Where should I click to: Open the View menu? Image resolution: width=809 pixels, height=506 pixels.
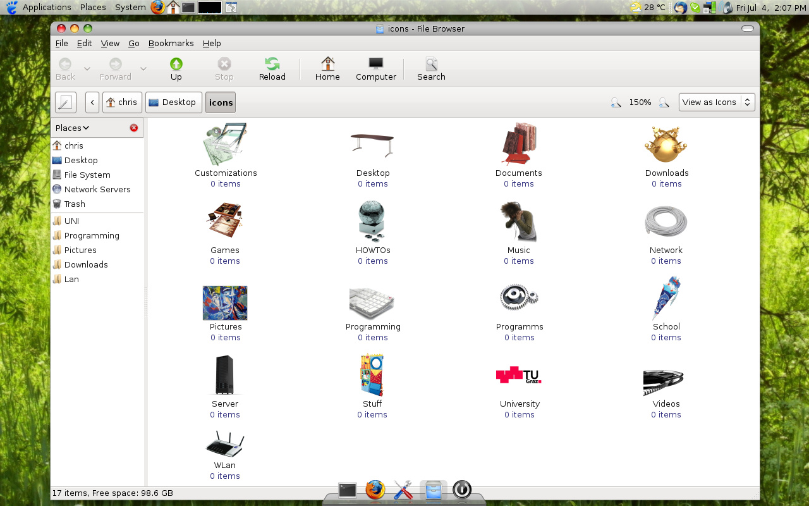point(110,43)
